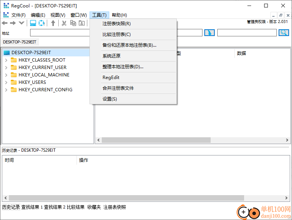Click the history pane scrollbar left arrow
Screen dimensions: 292x220
6,198
